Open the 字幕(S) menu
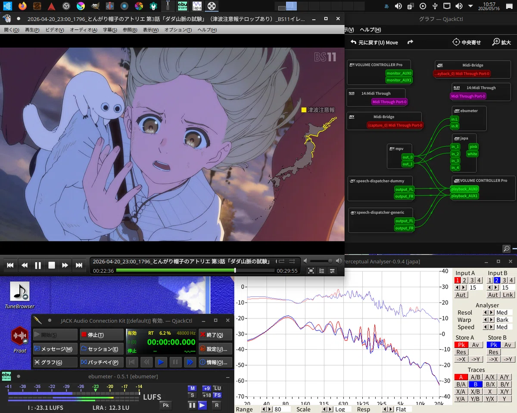517x413 pixels. (110, 30)
